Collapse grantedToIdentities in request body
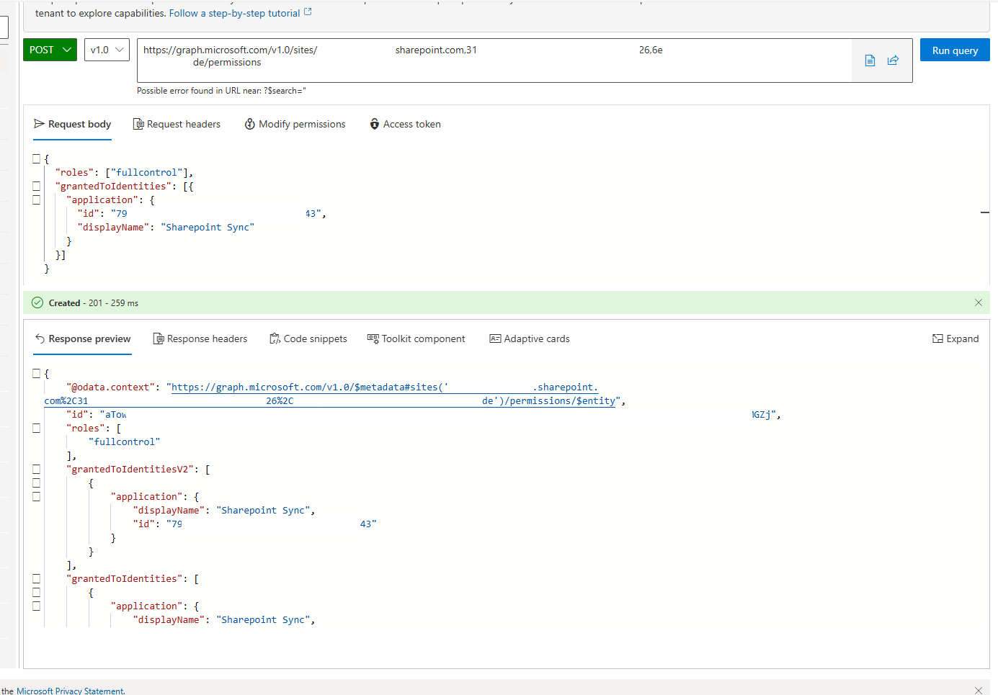The height and width of the screenshot is (695, 998). coord(36,186)
